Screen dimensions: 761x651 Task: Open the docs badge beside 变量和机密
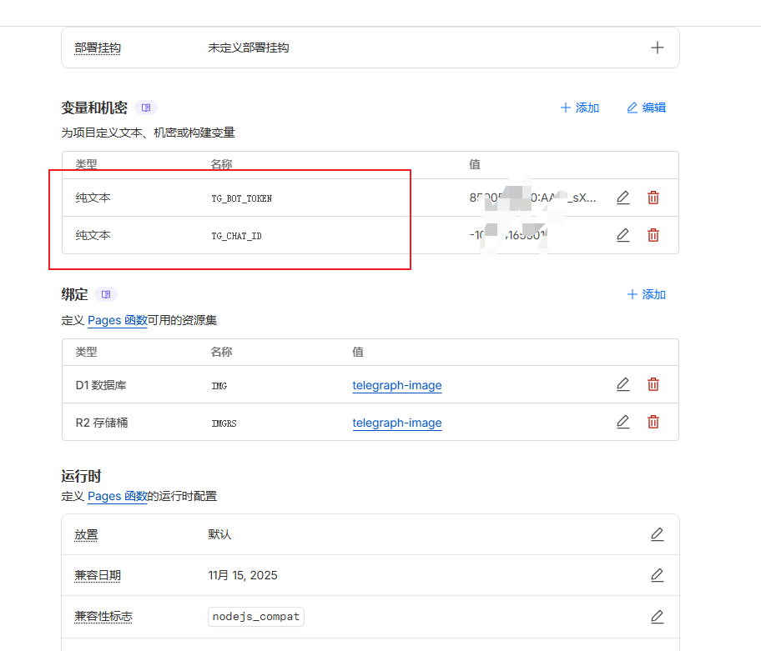[x=146, y=108]
